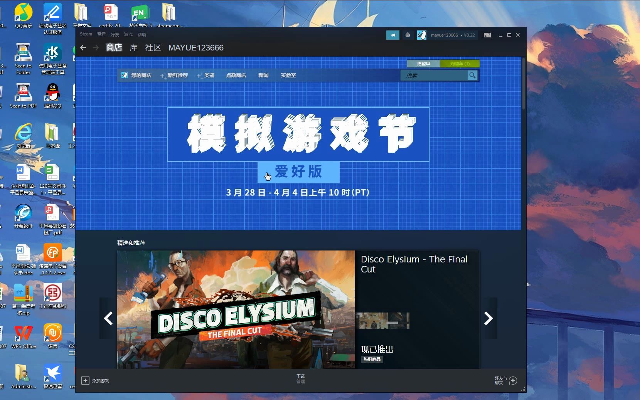Open the 帮助 menu
Image resolution: width=640 pixels, height=400 pixels.
click(142, 34)
